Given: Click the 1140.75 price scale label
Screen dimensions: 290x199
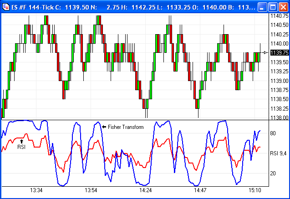Looking at the screenshot, I should tap(279, 16).
